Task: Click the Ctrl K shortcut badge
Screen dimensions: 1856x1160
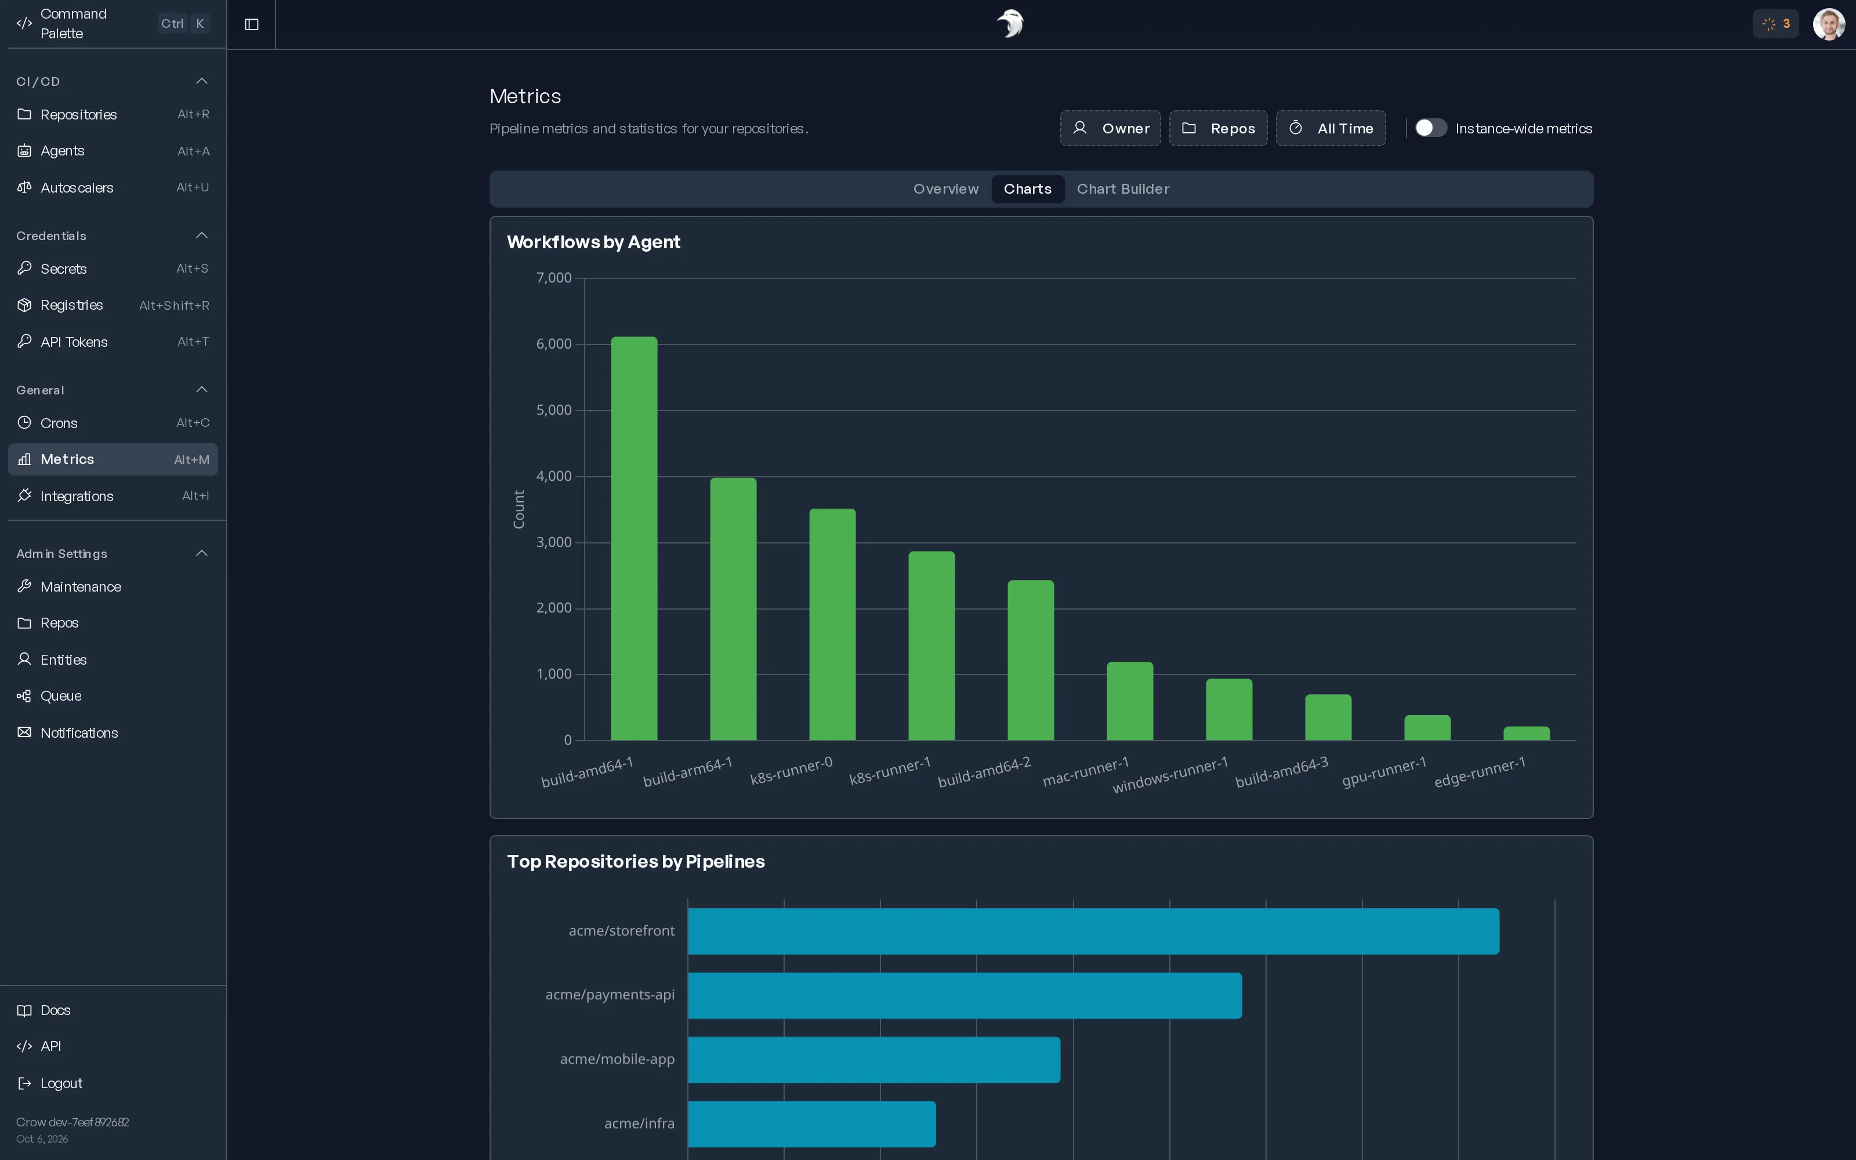Action: (x=184, y=24)
